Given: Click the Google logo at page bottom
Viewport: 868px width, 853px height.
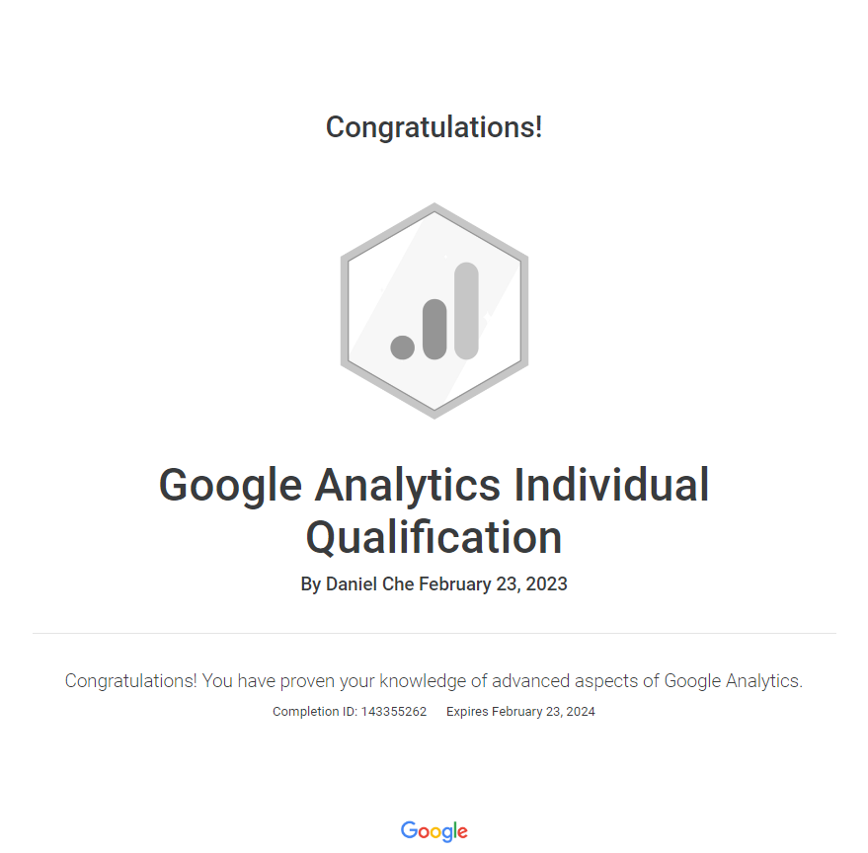Looking at the screenshot, I should coord(434,831).
